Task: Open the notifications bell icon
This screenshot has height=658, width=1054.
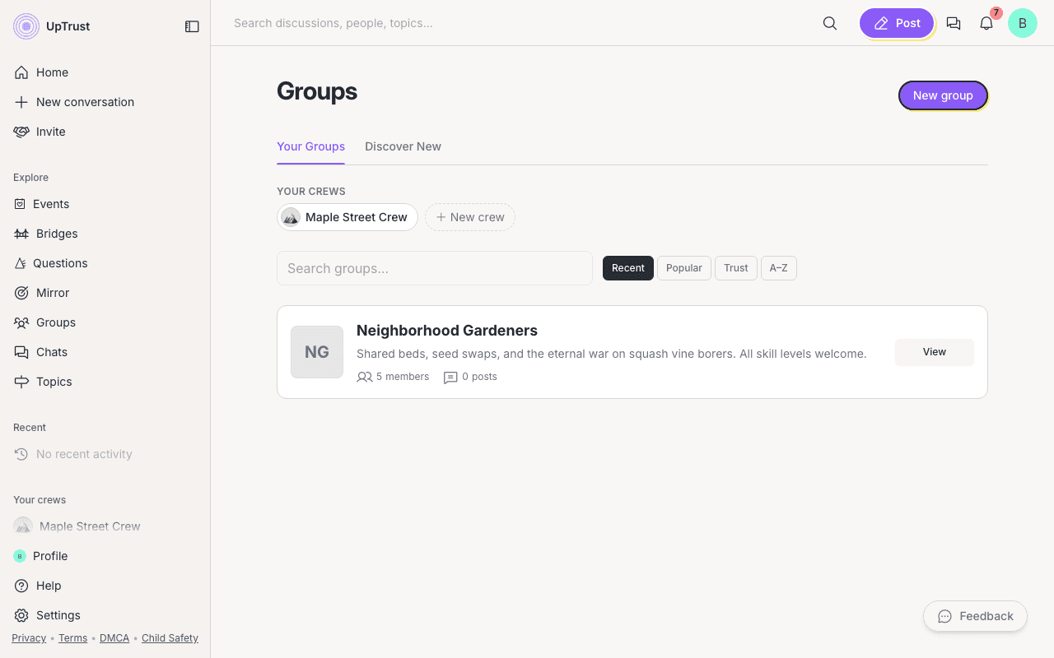Action: (x=986, y=23)
